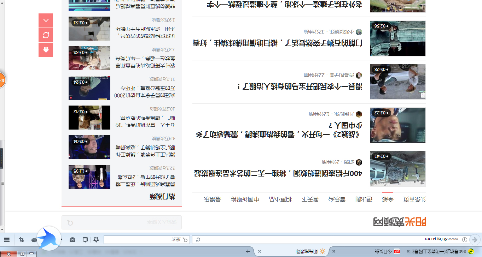482x257 pixels.
Task: Click the user login icon in the toolbar
Action: [34, 240]
